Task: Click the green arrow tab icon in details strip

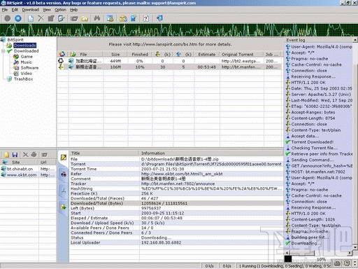Action: [64, 207]
